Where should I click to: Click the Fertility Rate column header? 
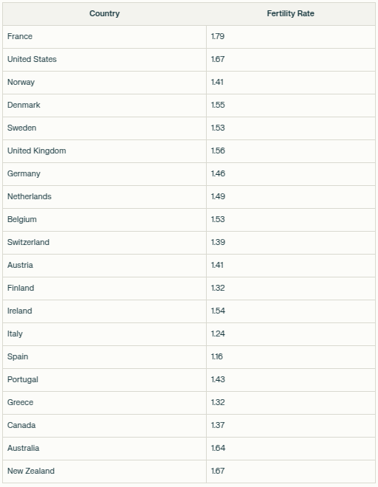(x=291, y=14)
